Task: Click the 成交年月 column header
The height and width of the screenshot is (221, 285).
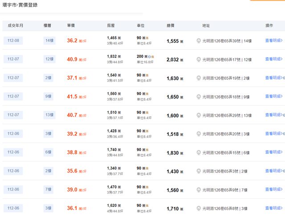Action: (x=15, y=26)
